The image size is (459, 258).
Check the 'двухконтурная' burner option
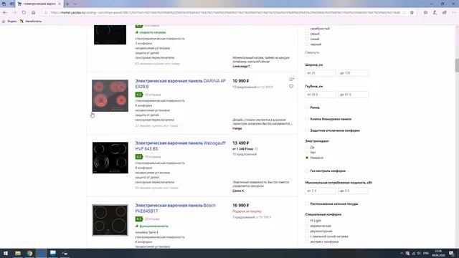pyautogui.click(x=307, y=231)
